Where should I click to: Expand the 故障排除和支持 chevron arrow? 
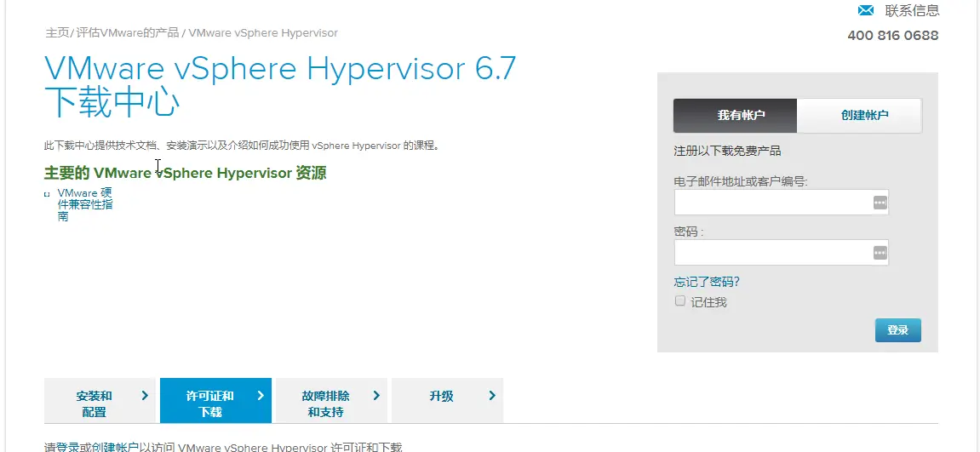point(376,395)
